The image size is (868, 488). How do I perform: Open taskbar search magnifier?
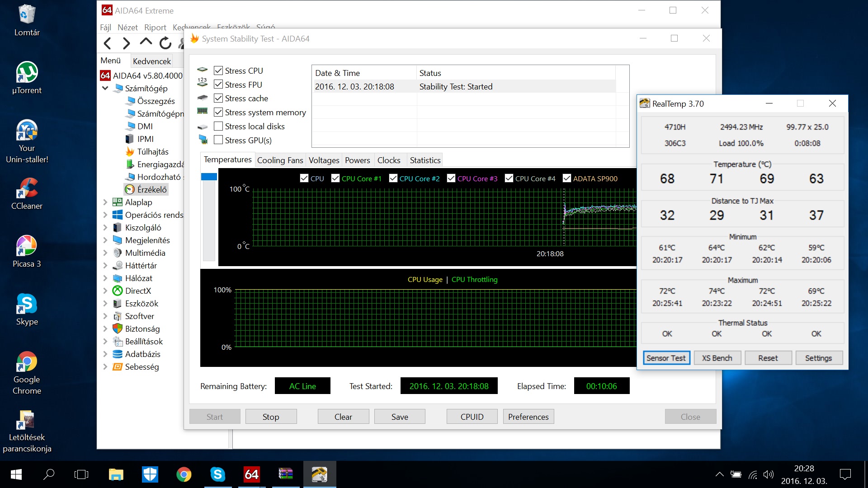click(49, 474)
